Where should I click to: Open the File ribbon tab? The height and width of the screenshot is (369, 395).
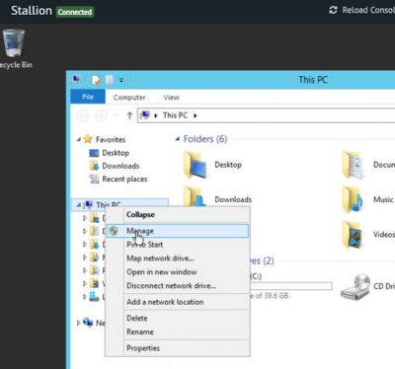[x=88, y=97]
